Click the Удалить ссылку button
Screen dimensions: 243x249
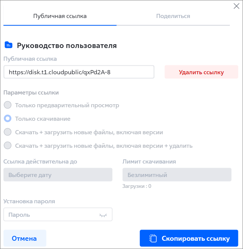point(201,72)
